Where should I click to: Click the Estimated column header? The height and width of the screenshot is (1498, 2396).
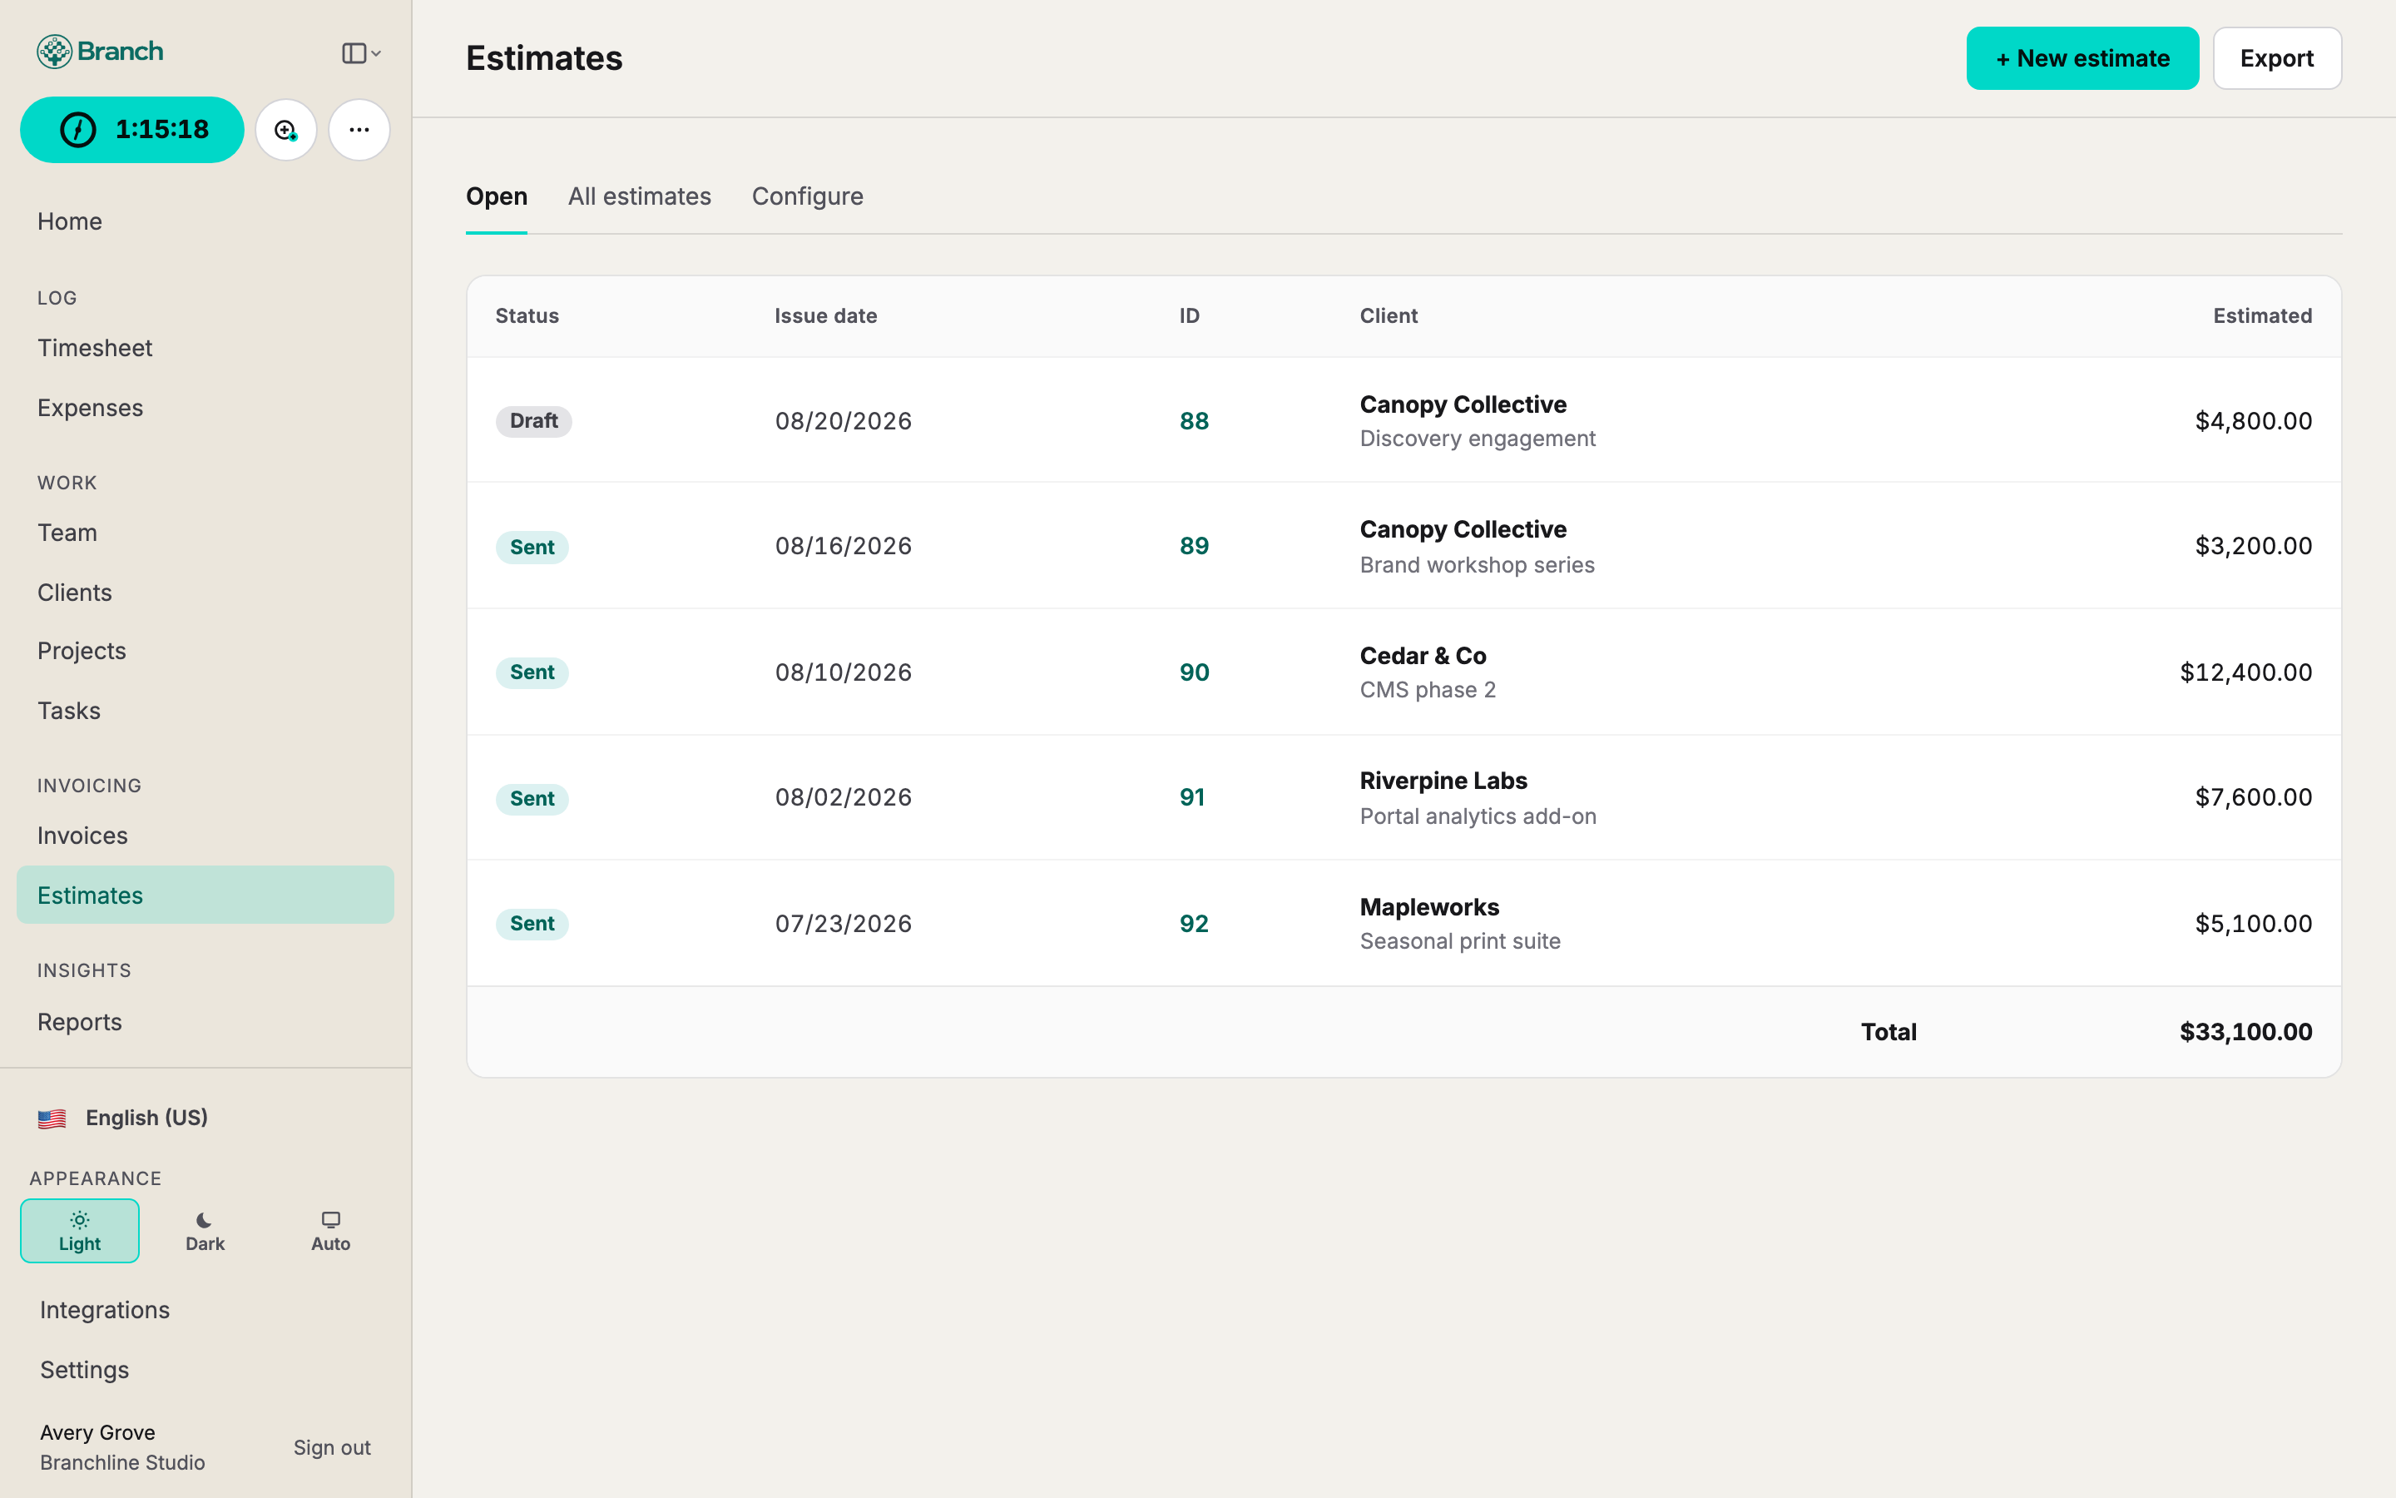tap(2262, 316)
